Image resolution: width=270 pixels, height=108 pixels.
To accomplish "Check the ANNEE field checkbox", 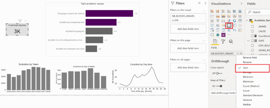I will 252,26.
